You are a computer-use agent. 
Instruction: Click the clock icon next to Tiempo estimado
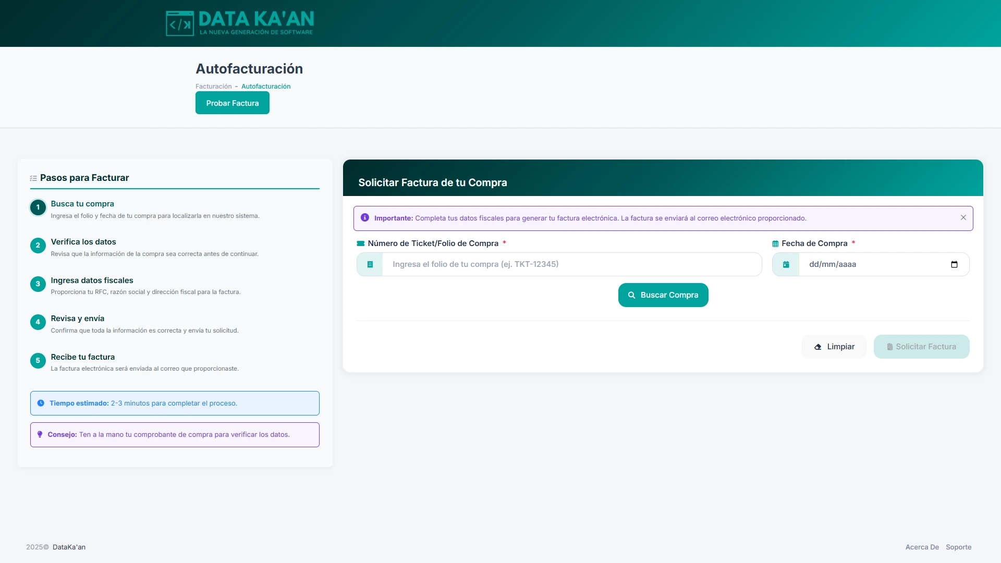[x=40, y=402]
